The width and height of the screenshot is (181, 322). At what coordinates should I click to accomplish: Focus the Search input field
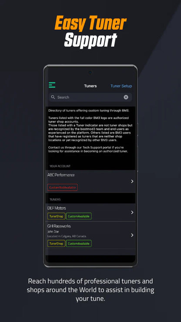(x=90, y=97)
